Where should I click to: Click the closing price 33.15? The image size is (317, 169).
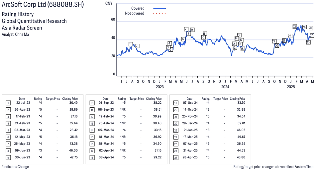coord(158,130)
